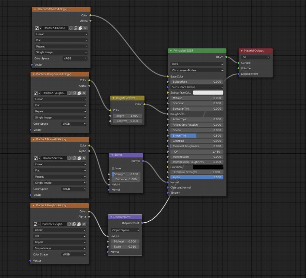Toggle the Invert checkbox in Bump node

pyautogui.click(x=113, y=168)
